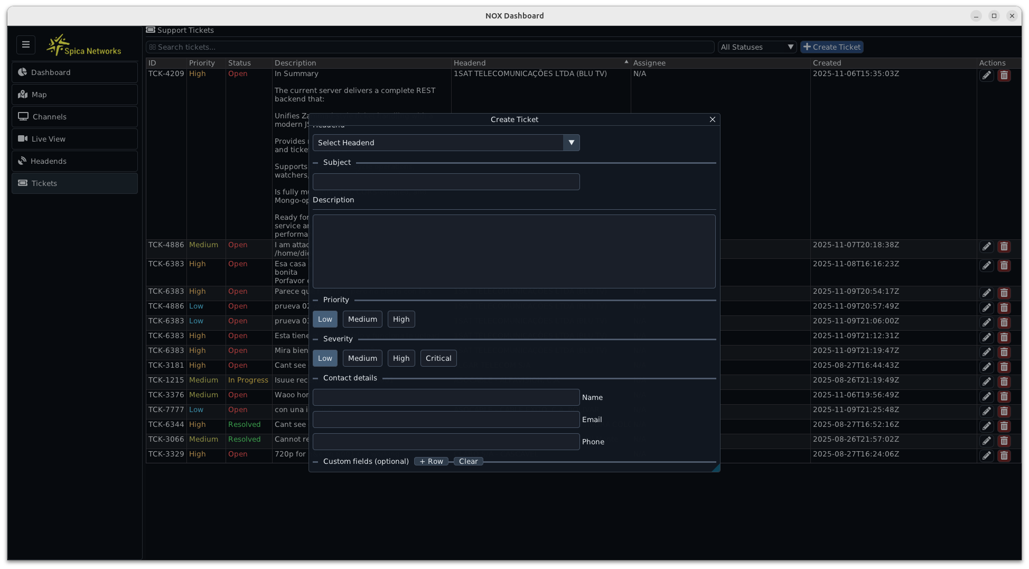Sort the table by Assignee column
Image resolution: width=1029 pixels, height=569 pixels.
[x=721, y=63]
